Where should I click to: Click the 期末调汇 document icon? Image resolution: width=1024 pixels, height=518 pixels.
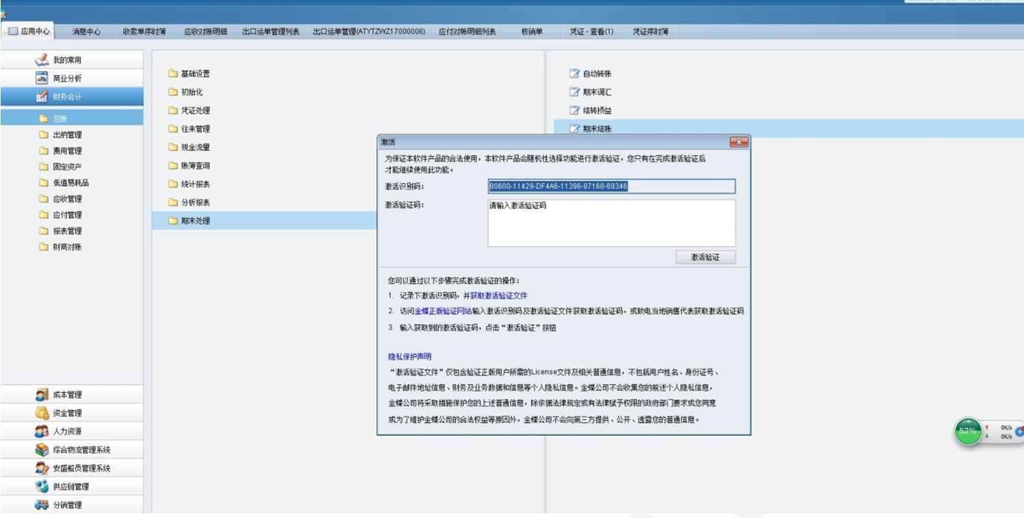point(574,92)
